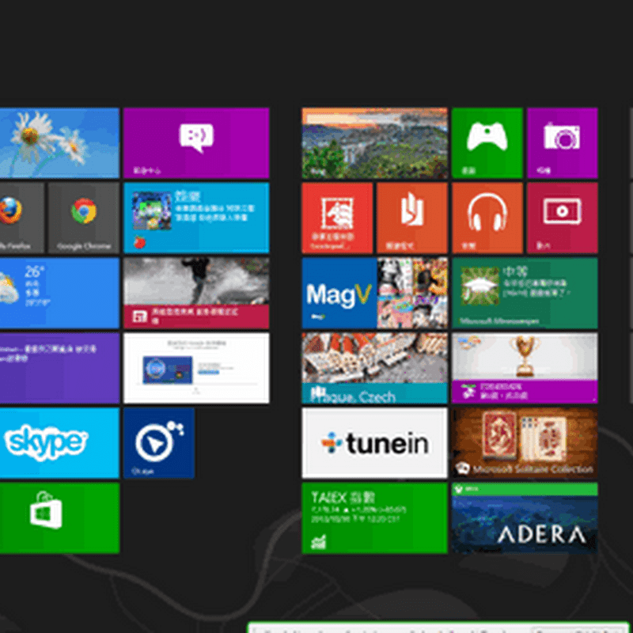
Task: Launch the Skype tile
Action: pos(59,443)
